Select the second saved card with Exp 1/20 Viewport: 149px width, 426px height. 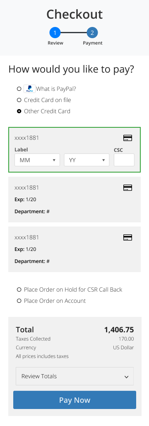[74, 200]
